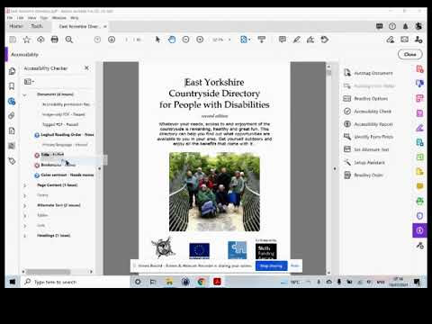Click the taskbar search box
This screenshot has width=432, height=324.
click(75, 282)
